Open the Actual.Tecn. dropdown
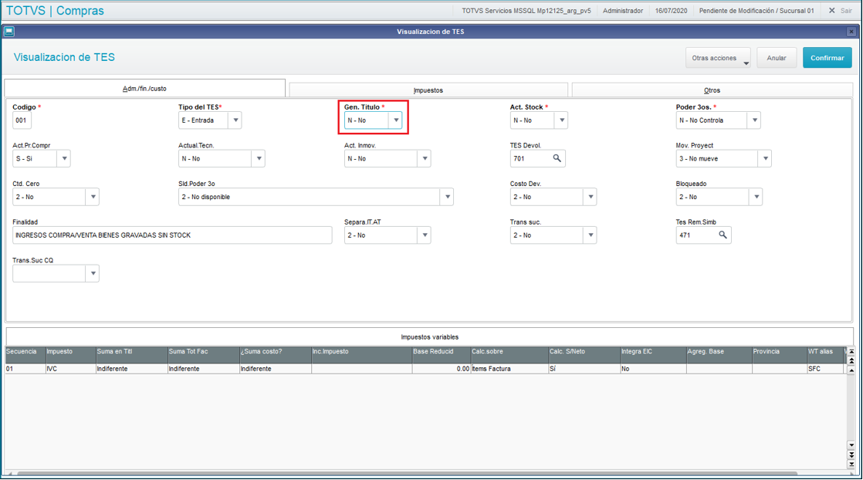863x480 pixels. (x=259, y=158)
